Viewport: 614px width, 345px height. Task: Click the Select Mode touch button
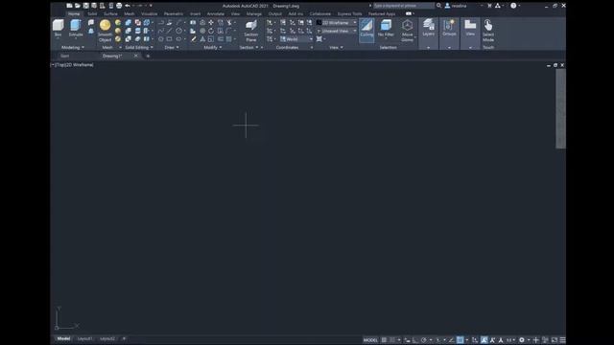point(488,30)
